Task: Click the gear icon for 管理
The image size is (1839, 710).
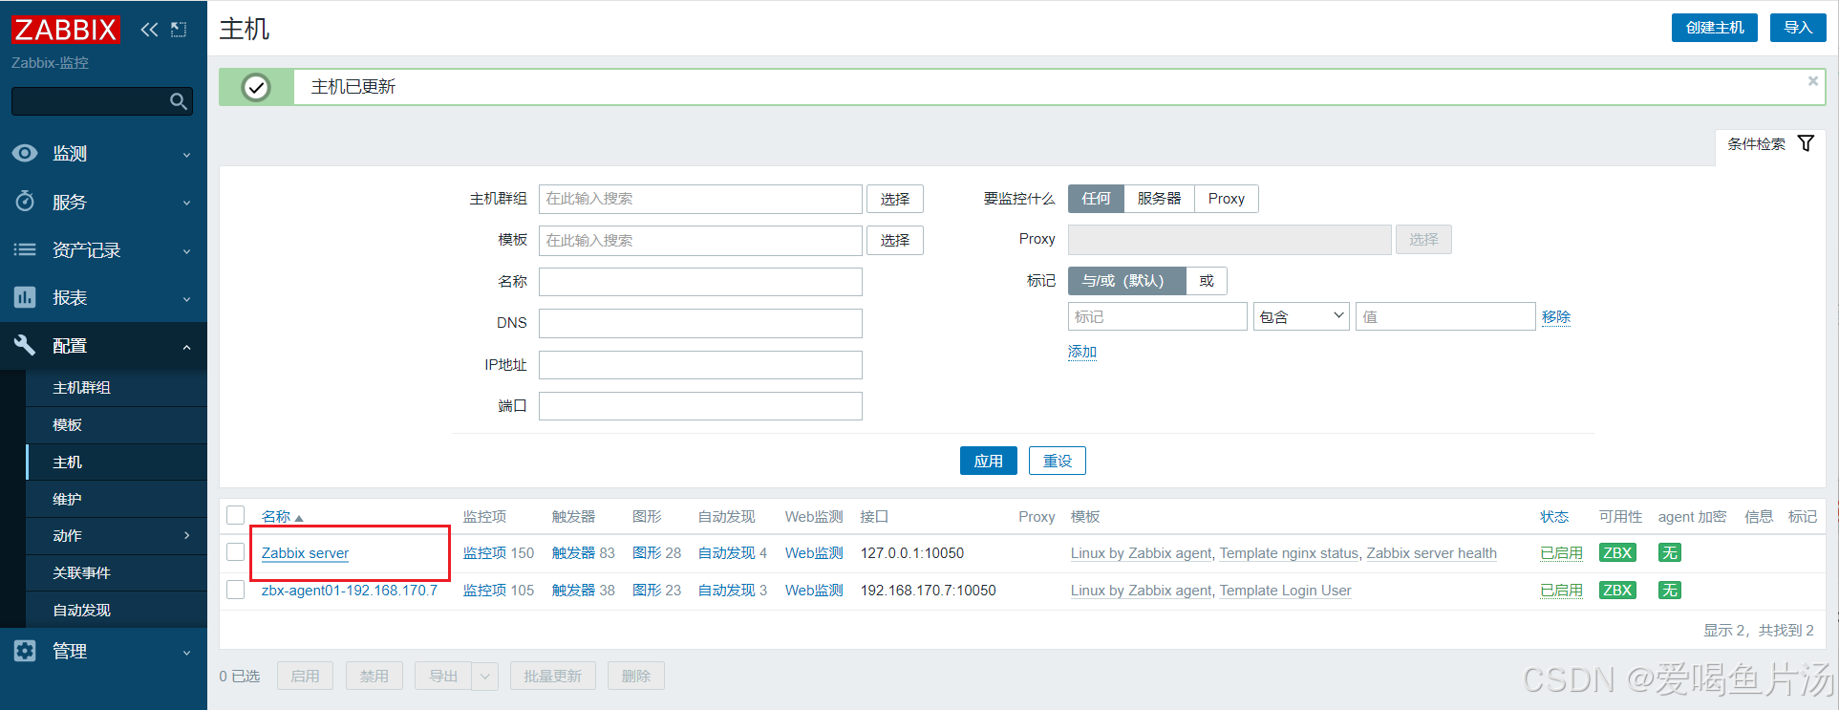Action: tap(26, 651)
